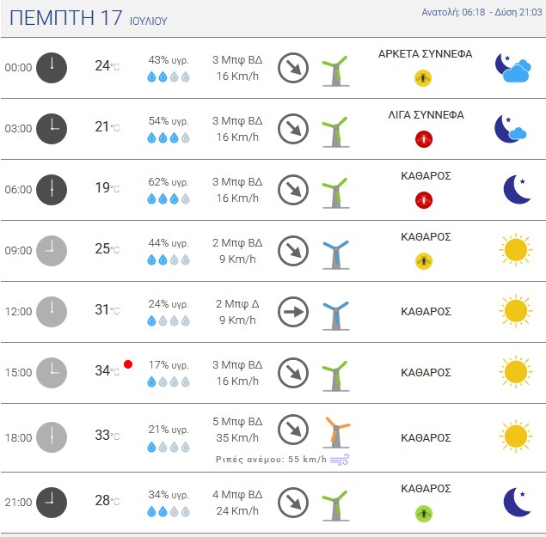Click the ΠΕΜΠΤΗ 17 ΙΟΥΛΙΟΥ heading
Viewport: 546px width, 537px height.
pyautogui.click(x=89, y=18)
